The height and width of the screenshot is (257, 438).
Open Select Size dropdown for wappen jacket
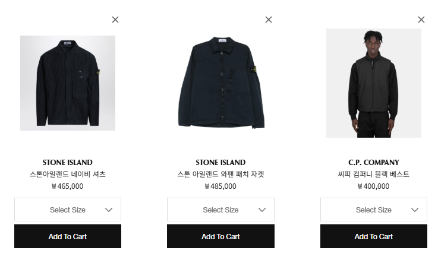click(220, 210)
